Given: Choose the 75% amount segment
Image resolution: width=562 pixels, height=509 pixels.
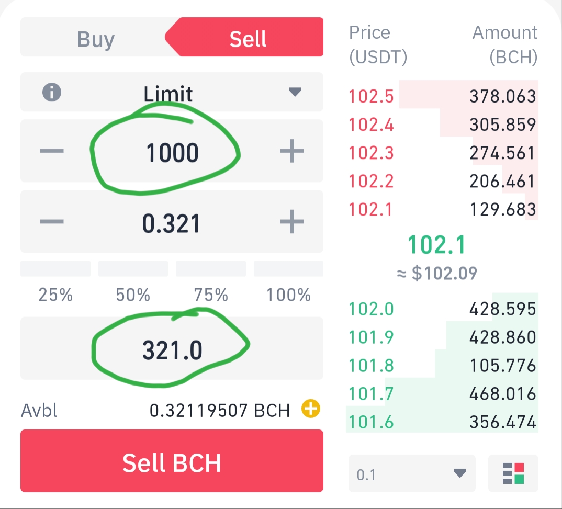Looking at the screenshot, I should [211, 269].
